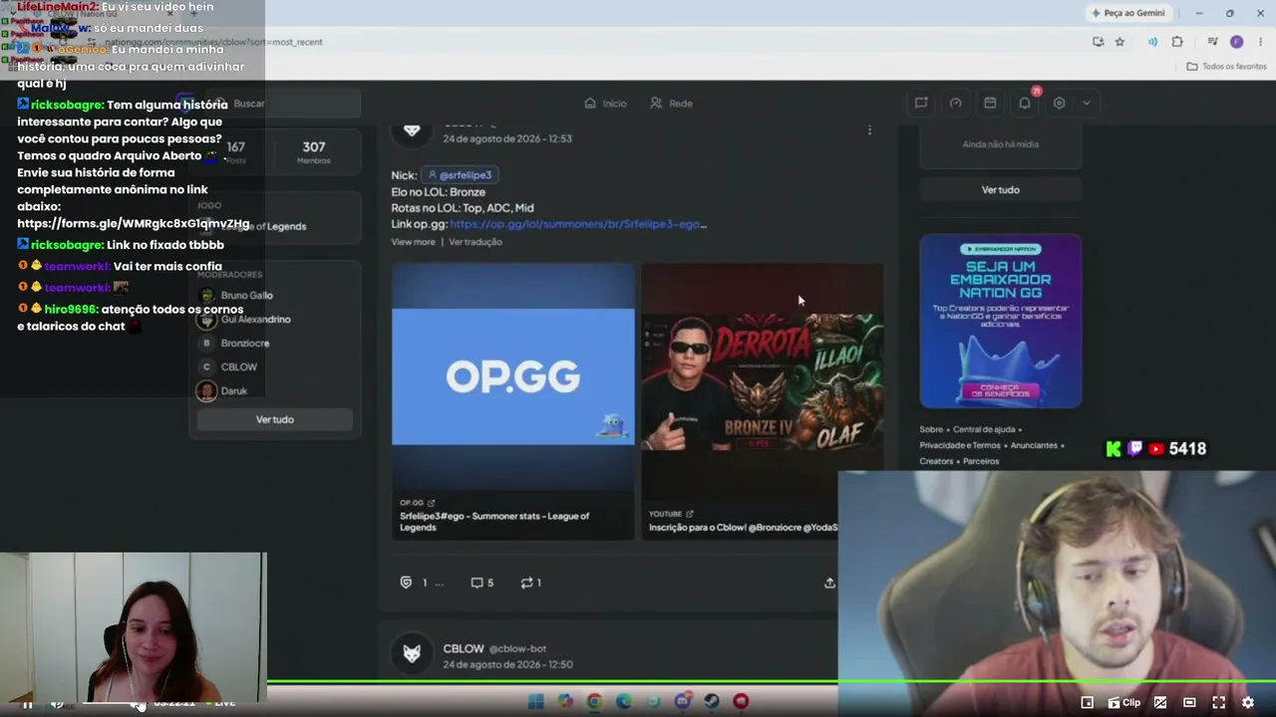1276x717 pixels.
Task: Open Microsoft Edge from the taskbar
Action: click(x=624, y=702)
